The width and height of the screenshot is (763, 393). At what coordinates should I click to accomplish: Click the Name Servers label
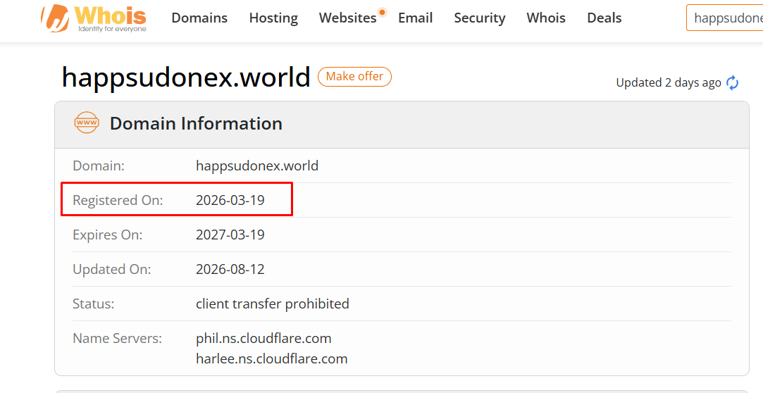[x=117, y=339]
